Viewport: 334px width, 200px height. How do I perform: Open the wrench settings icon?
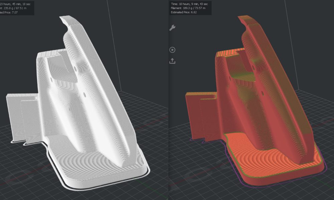tap(172, 28)
